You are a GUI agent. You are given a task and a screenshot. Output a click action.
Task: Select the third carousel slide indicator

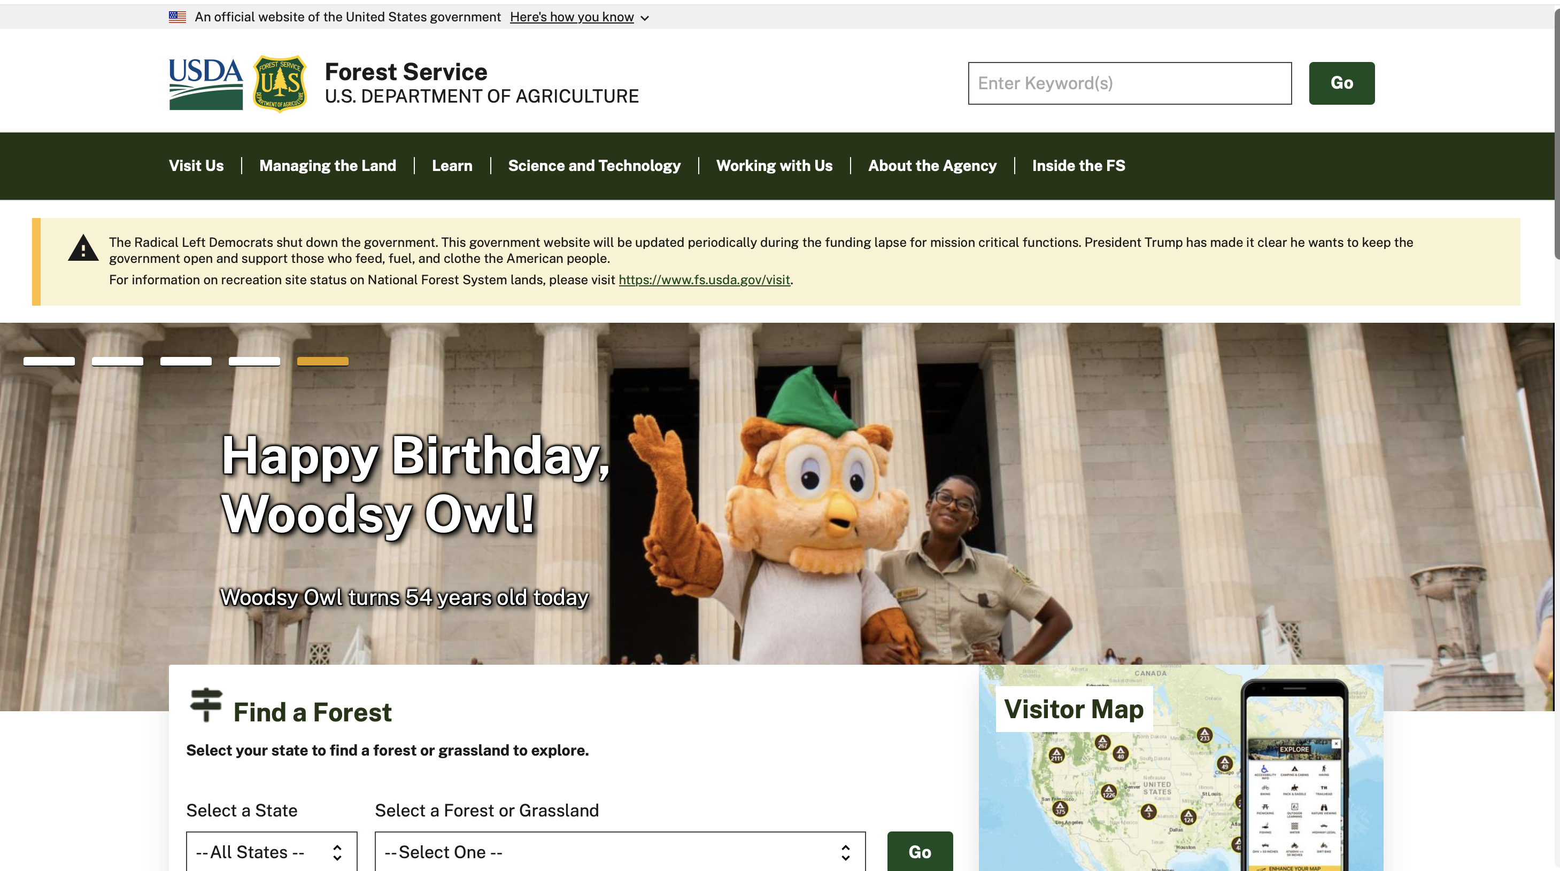[186, 361]
